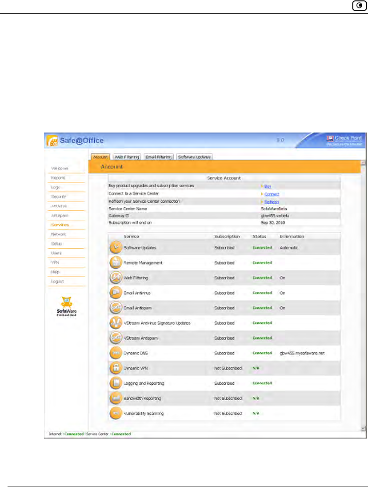Click the Software Updates service icon
The height and width of the screenshot is (487, 368).
point(116,247)
